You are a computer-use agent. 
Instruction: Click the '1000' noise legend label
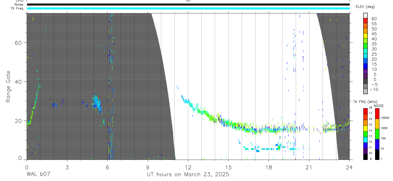click(x=384, y=129)
